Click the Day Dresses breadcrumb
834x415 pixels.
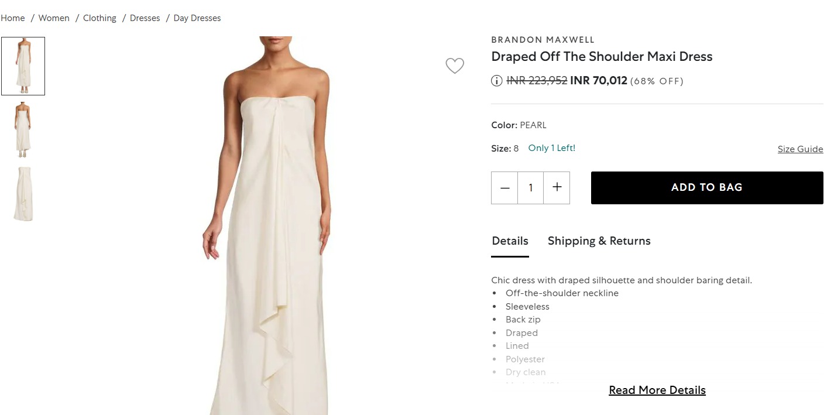tap(197, 18)
